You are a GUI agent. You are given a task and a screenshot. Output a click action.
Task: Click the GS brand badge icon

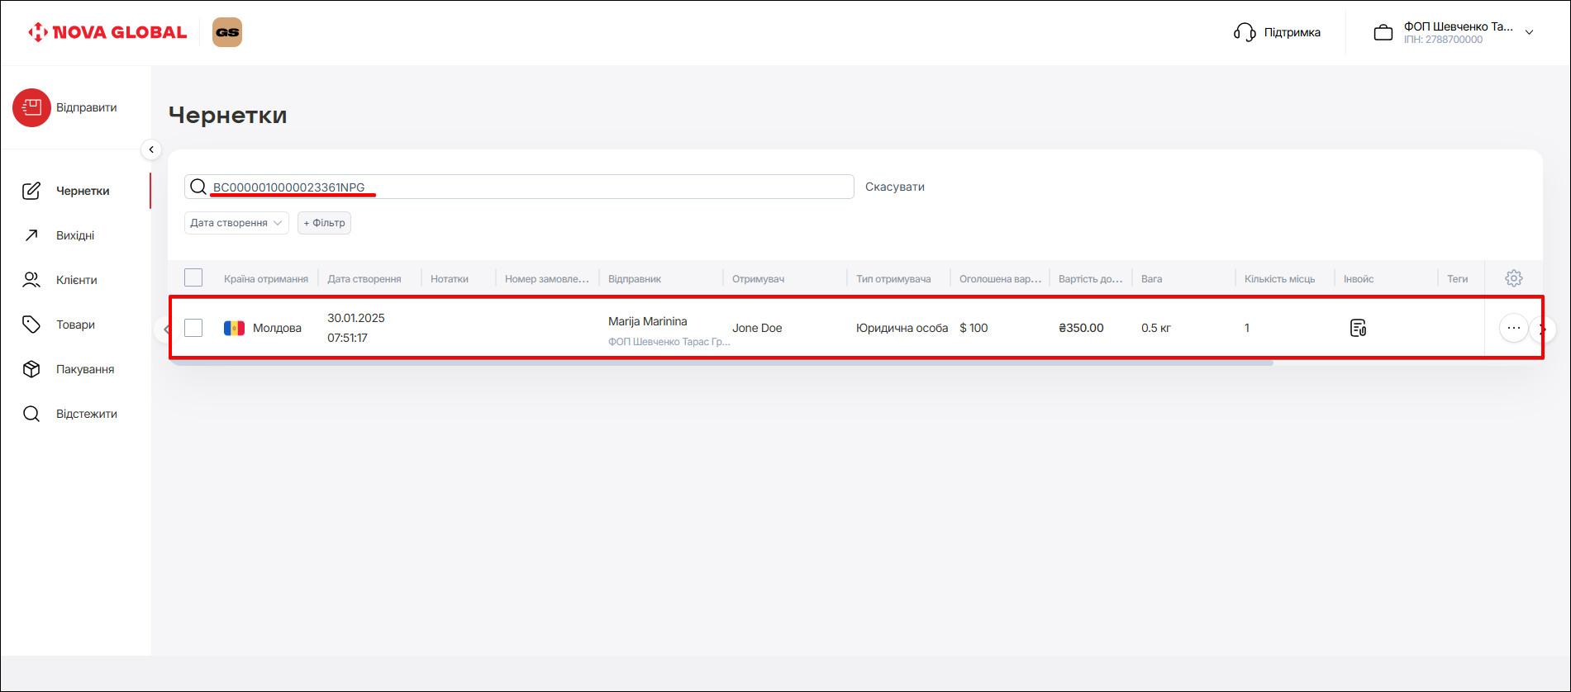click(x=227, y=32)
